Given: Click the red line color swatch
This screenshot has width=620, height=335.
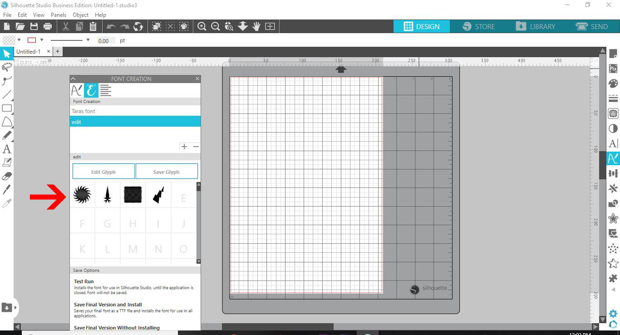Looking at the screenshot, I should coord(32,40).
